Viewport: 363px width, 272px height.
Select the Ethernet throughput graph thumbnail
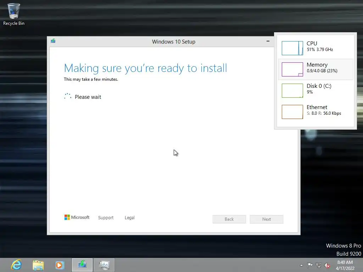[x=292, y=112]
